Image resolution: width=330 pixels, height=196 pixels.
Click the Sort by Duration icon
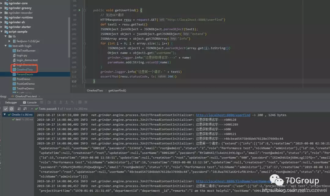pyautogui.click(x=25, y=109)
